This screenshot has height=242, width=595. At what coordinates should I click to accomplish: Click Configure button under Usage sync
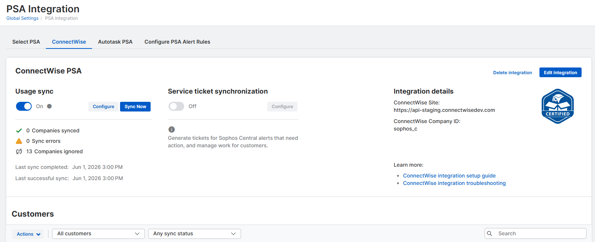pos(103,107)
